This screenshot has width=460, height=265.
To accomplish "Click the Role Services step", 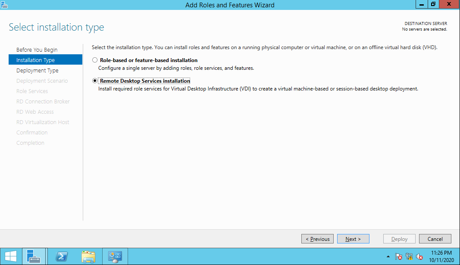I will click(x=32, y=91).
